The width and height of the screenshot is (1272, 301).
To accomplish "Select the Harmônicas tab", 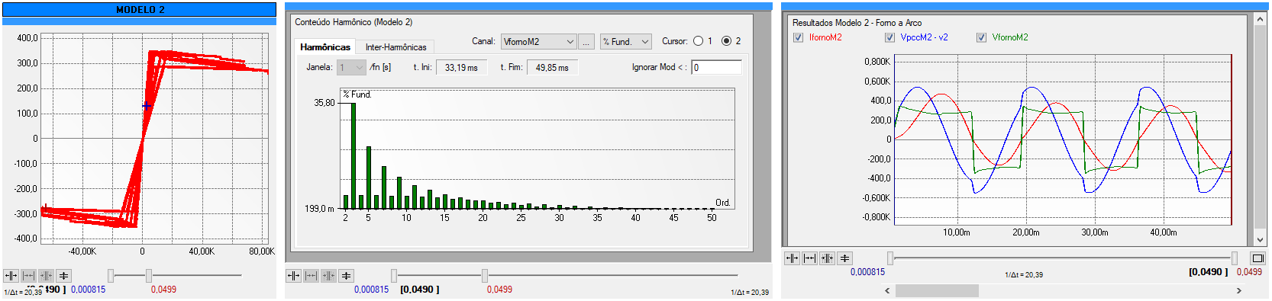I will (x=325, y=47).
